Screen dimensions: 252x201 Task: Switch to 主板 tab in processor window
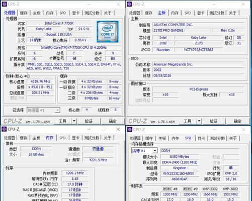[x=37, y=13]
